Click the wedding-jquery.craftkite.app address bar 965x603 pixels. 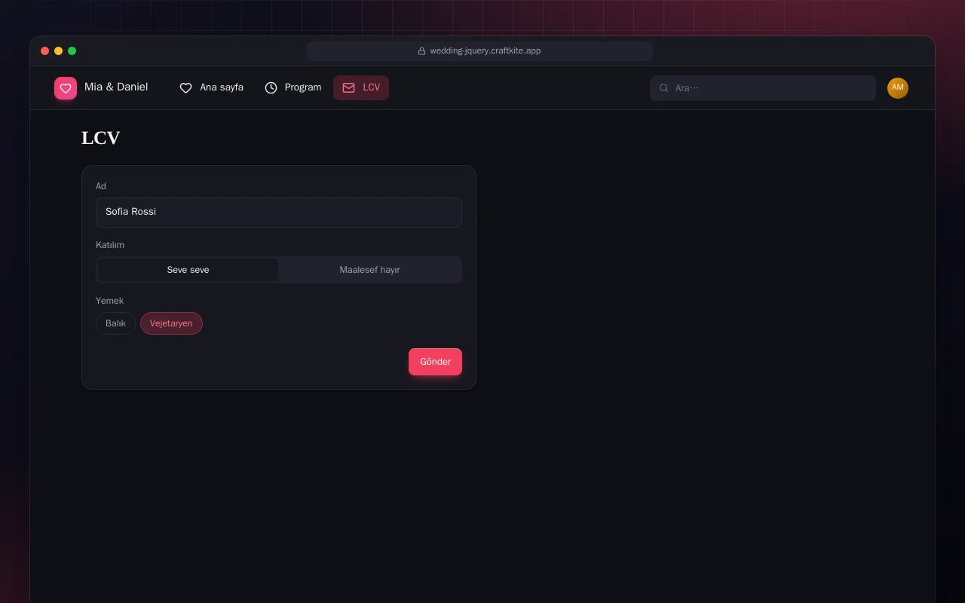click(479, 51)
